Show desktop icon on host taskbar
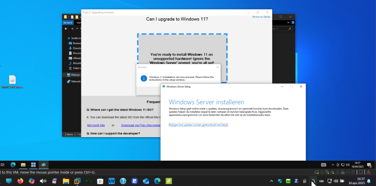This screenshot has width=376, height=186. 9,181
